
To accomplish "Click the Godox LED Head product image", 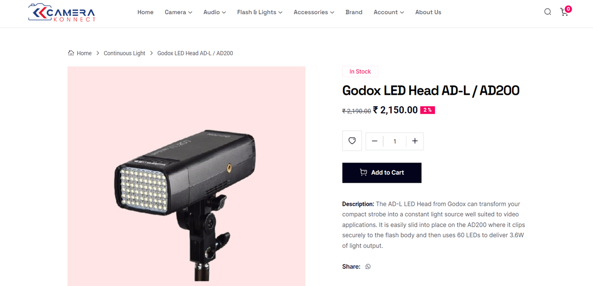I will pyautogui.click(x=186, y=176).
